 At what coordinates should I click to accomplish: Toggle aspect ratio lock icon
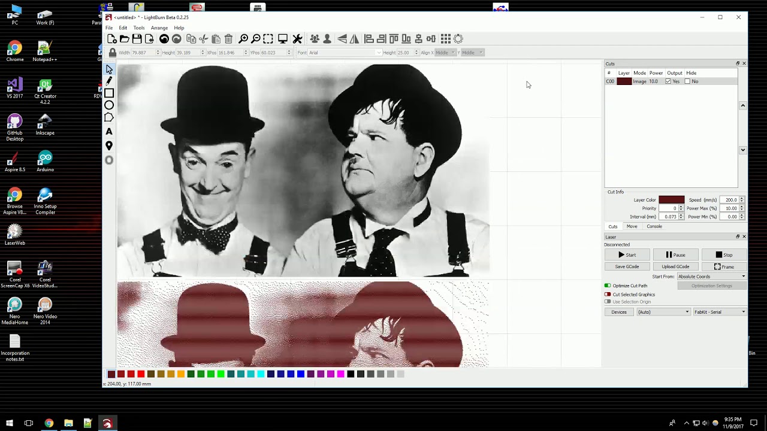pos(112,53)
